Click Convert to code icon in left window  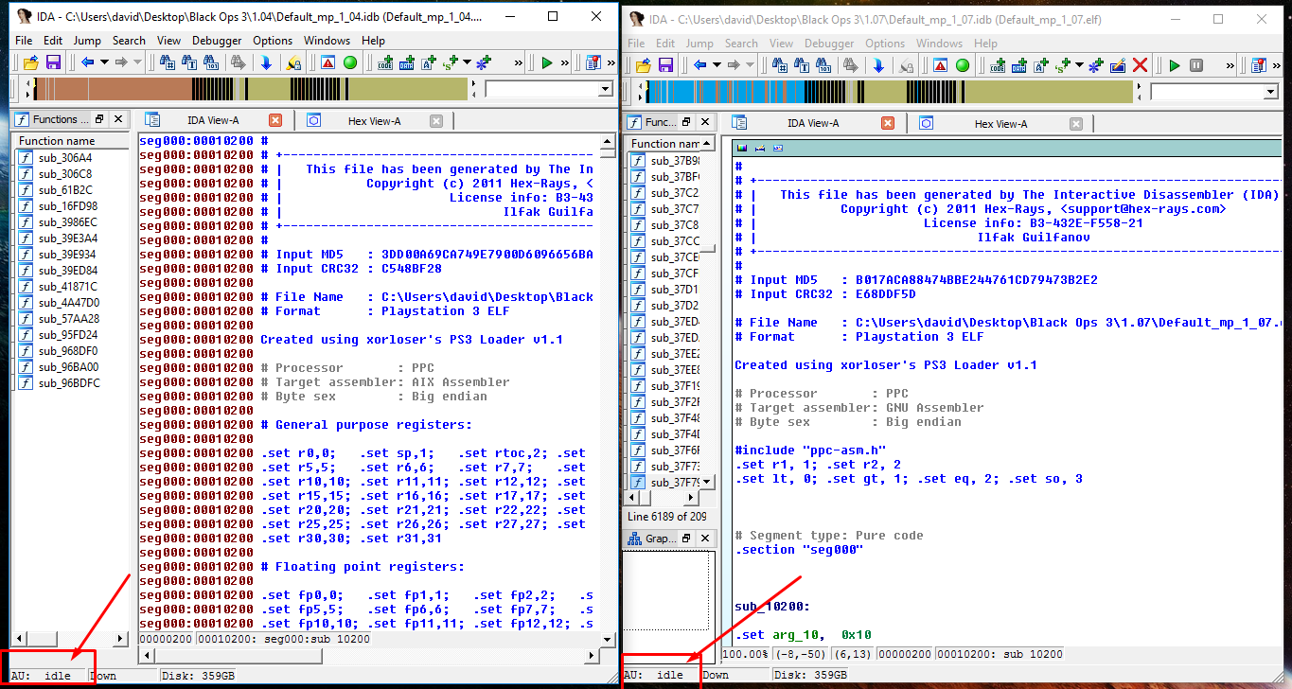(x=385, y=62)
